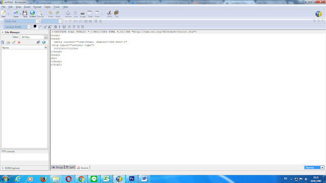The image size is (326, 183).
Task: Open the Insert menu
Action: click(27, 7)
